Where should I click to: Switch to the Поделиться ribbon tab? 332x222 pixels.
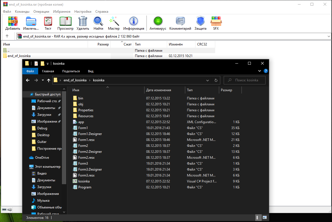pos(71,71)
